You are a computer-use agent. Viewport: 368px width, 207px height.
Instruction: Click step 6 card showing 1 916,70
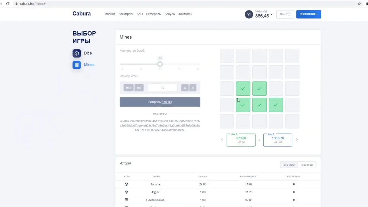[x=278, y=140]
